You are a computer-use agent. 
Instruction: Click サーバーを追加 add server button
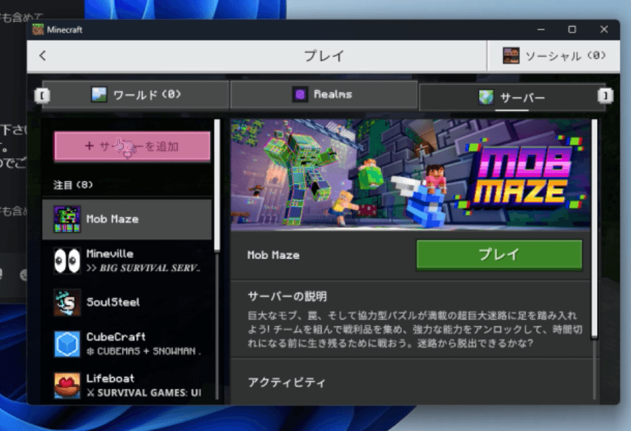(x=132, y=146)
